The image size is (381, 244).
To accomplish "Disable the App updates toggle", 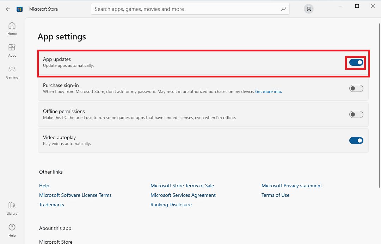I will coord(356,62).
